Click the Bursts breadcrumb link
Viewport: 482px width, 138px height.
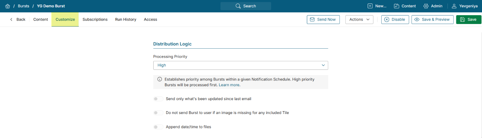coord(24,6)
